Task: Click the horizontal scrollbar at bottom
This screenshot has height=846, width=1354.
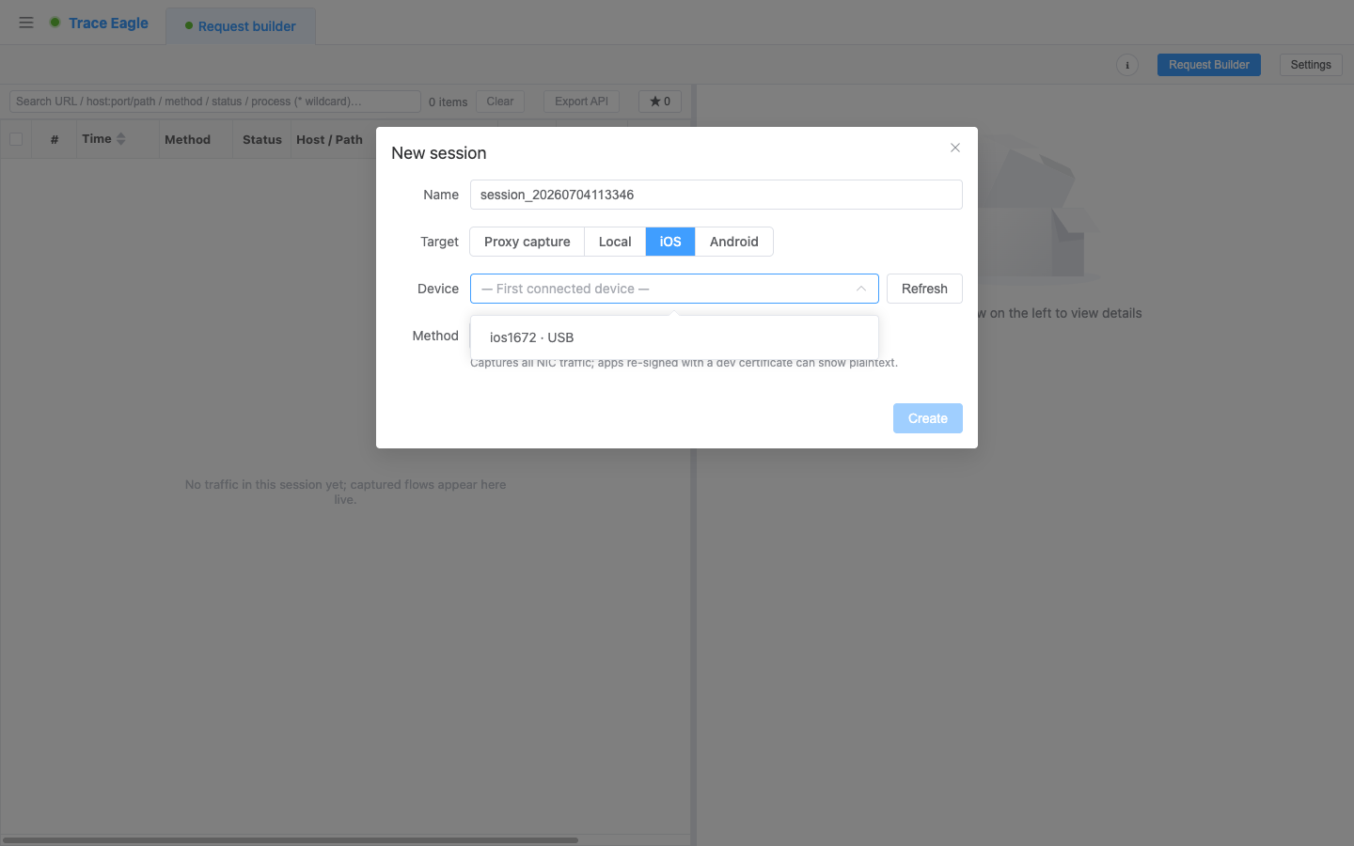Action: click(291, 840)
